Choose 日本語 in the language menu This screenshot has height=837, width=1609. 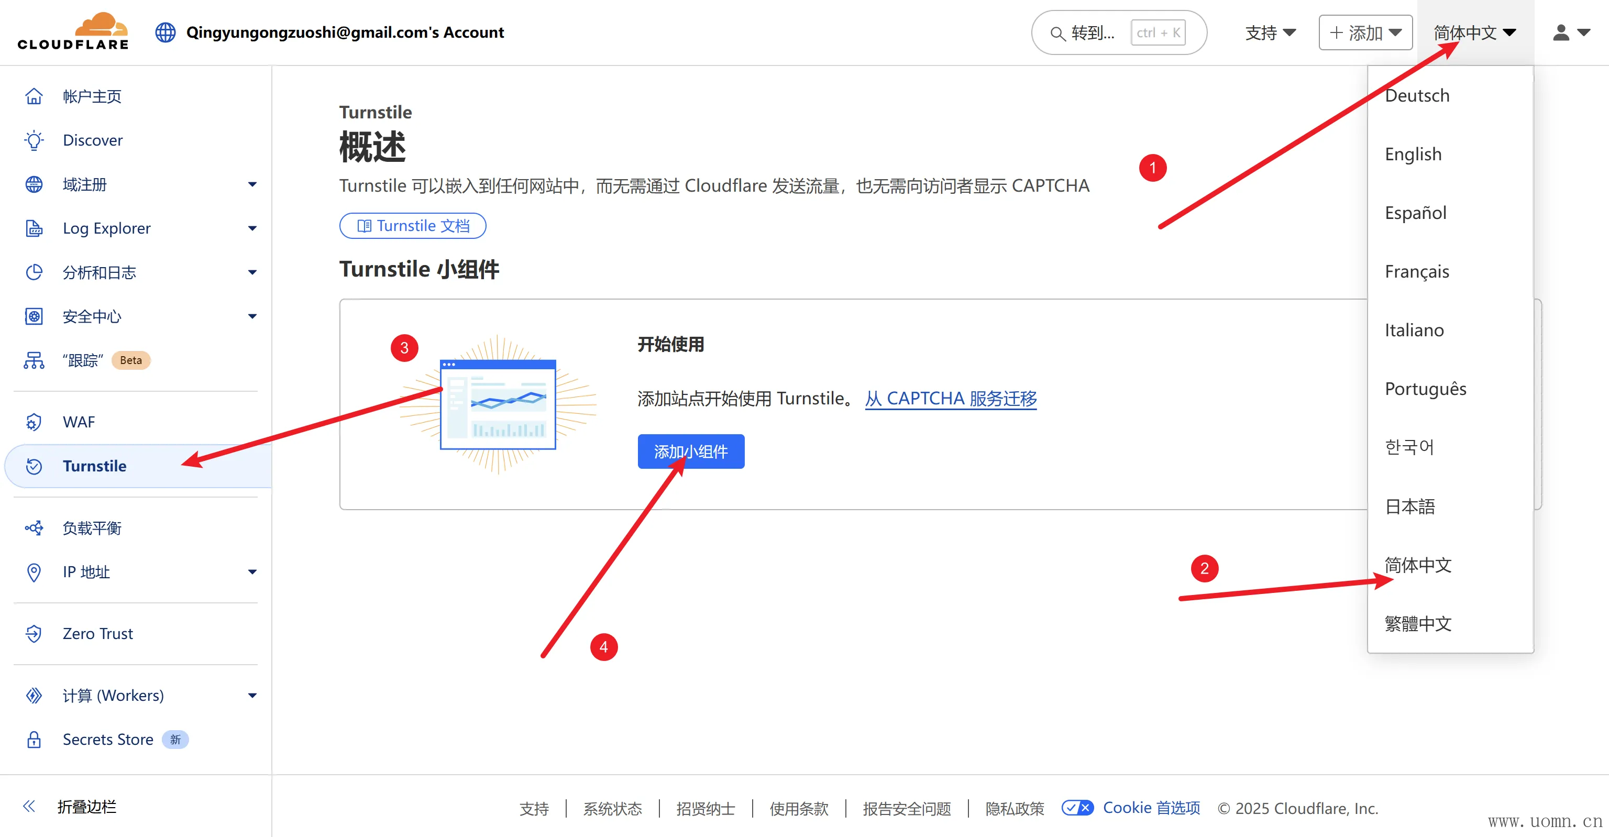click(x=1410, y=506)
